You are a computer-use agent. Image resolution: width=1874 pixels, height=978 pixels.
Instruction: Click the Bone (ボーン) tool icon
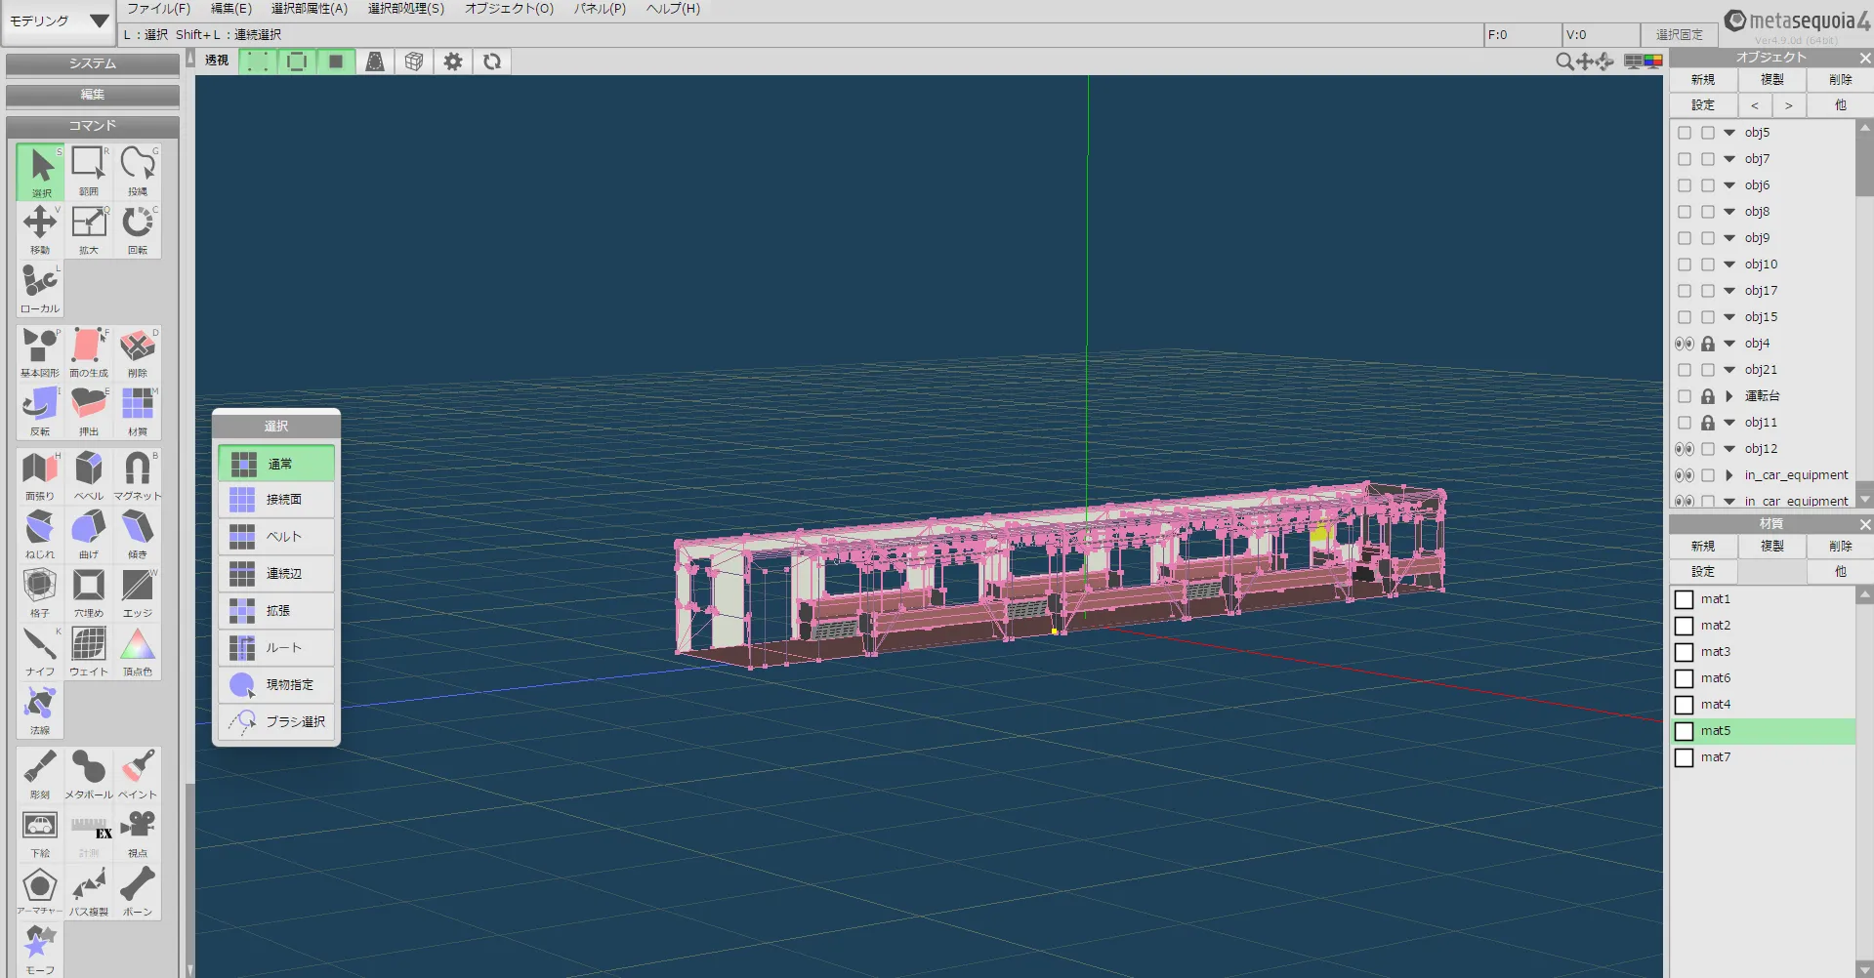point(138,889)
